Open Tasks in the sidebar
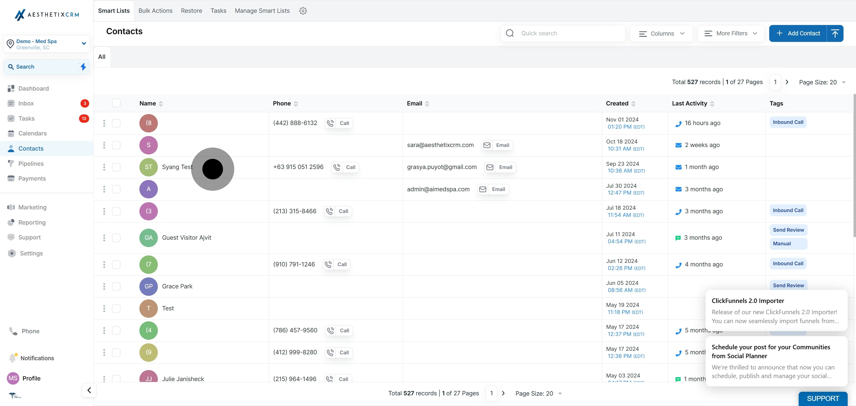This screenshot has height=406, width=856. 26,119
